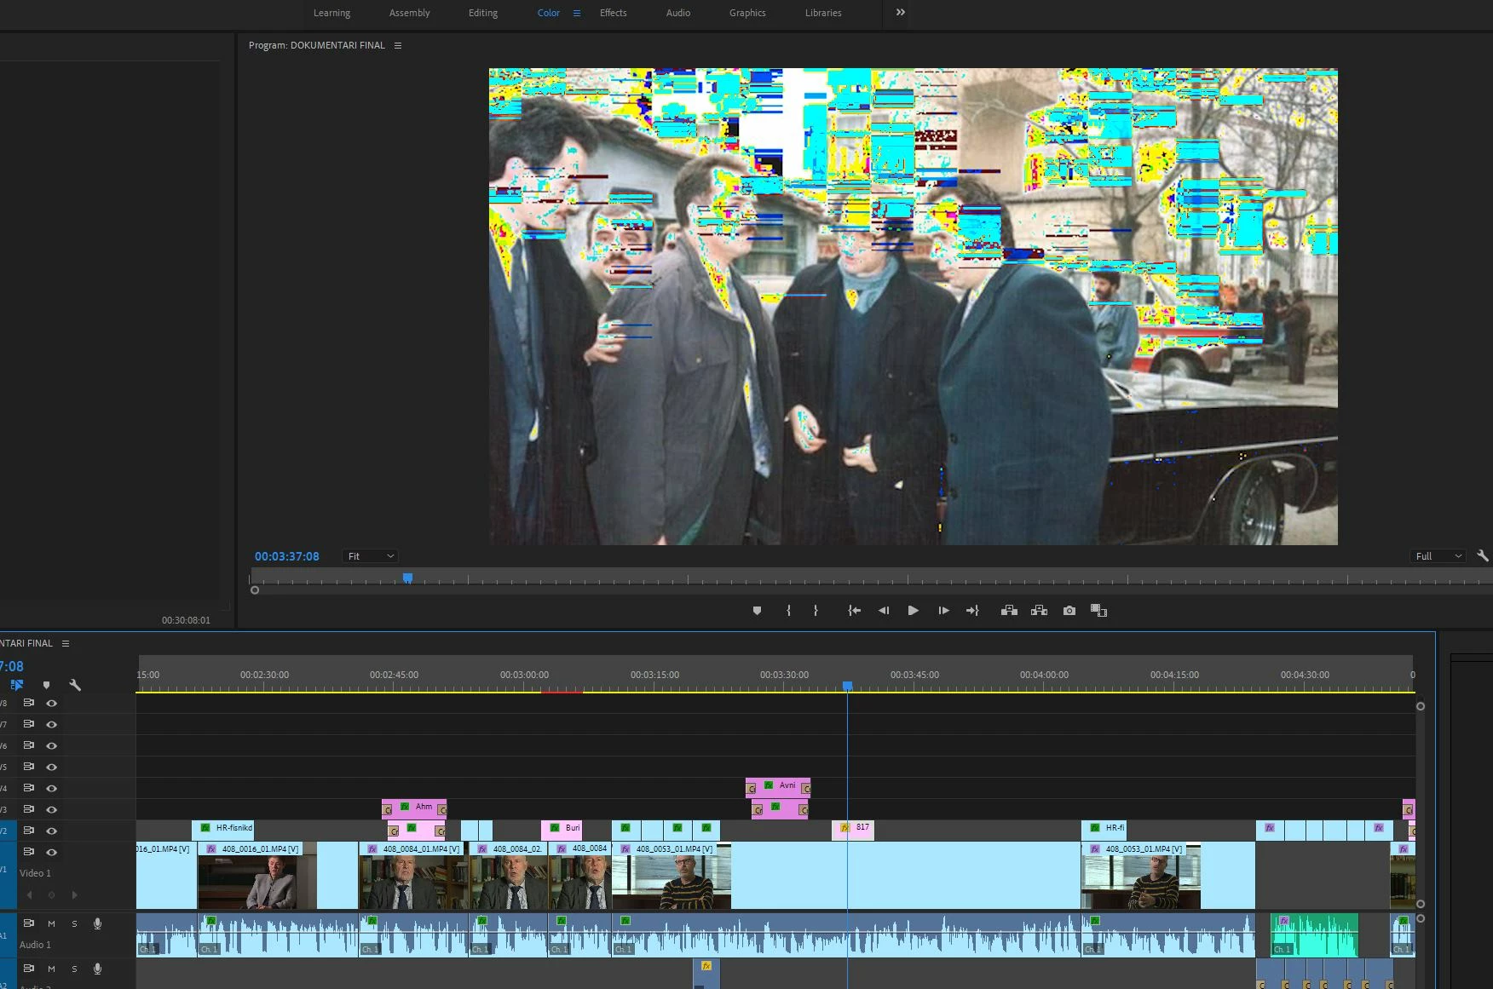
Task: Mark In point in Program monitor
Action: point(788,611)
